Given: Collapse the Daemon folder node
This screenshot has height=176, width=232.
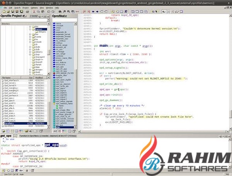Looking at the screenshot, I should tap(30, 29).
